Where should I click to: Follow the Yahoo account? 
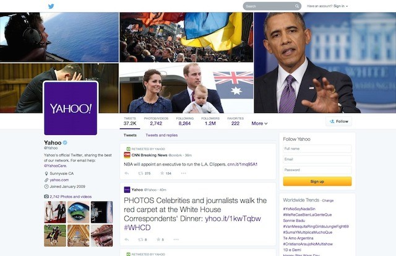pyautogui.click(x=338, y=121)
